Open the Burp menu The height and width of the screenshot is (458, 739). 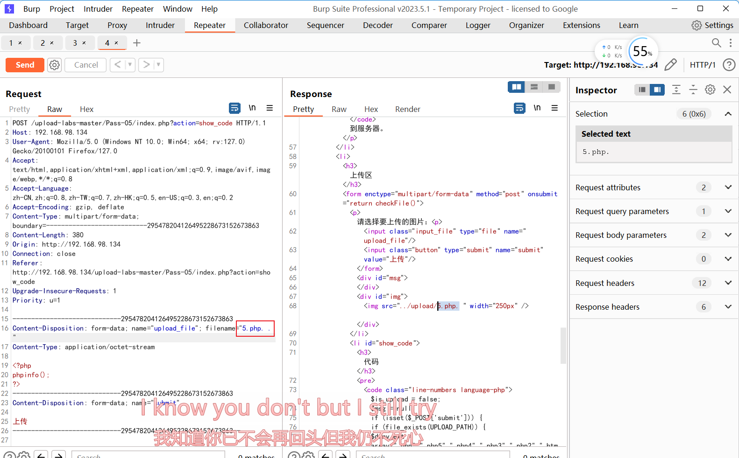31,9
